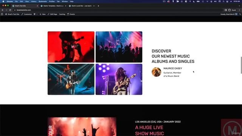The image size is (242, 136).
Task: Open Howdy, Brad Merrill account menu
Action: click(229, 14)
